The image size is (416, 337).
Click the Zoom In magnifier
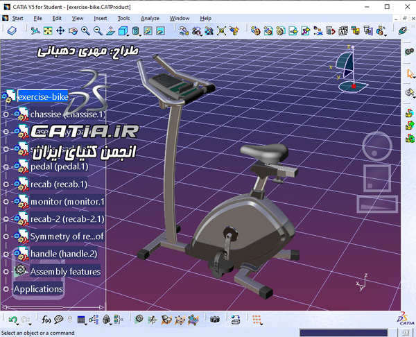coord(85,31)
